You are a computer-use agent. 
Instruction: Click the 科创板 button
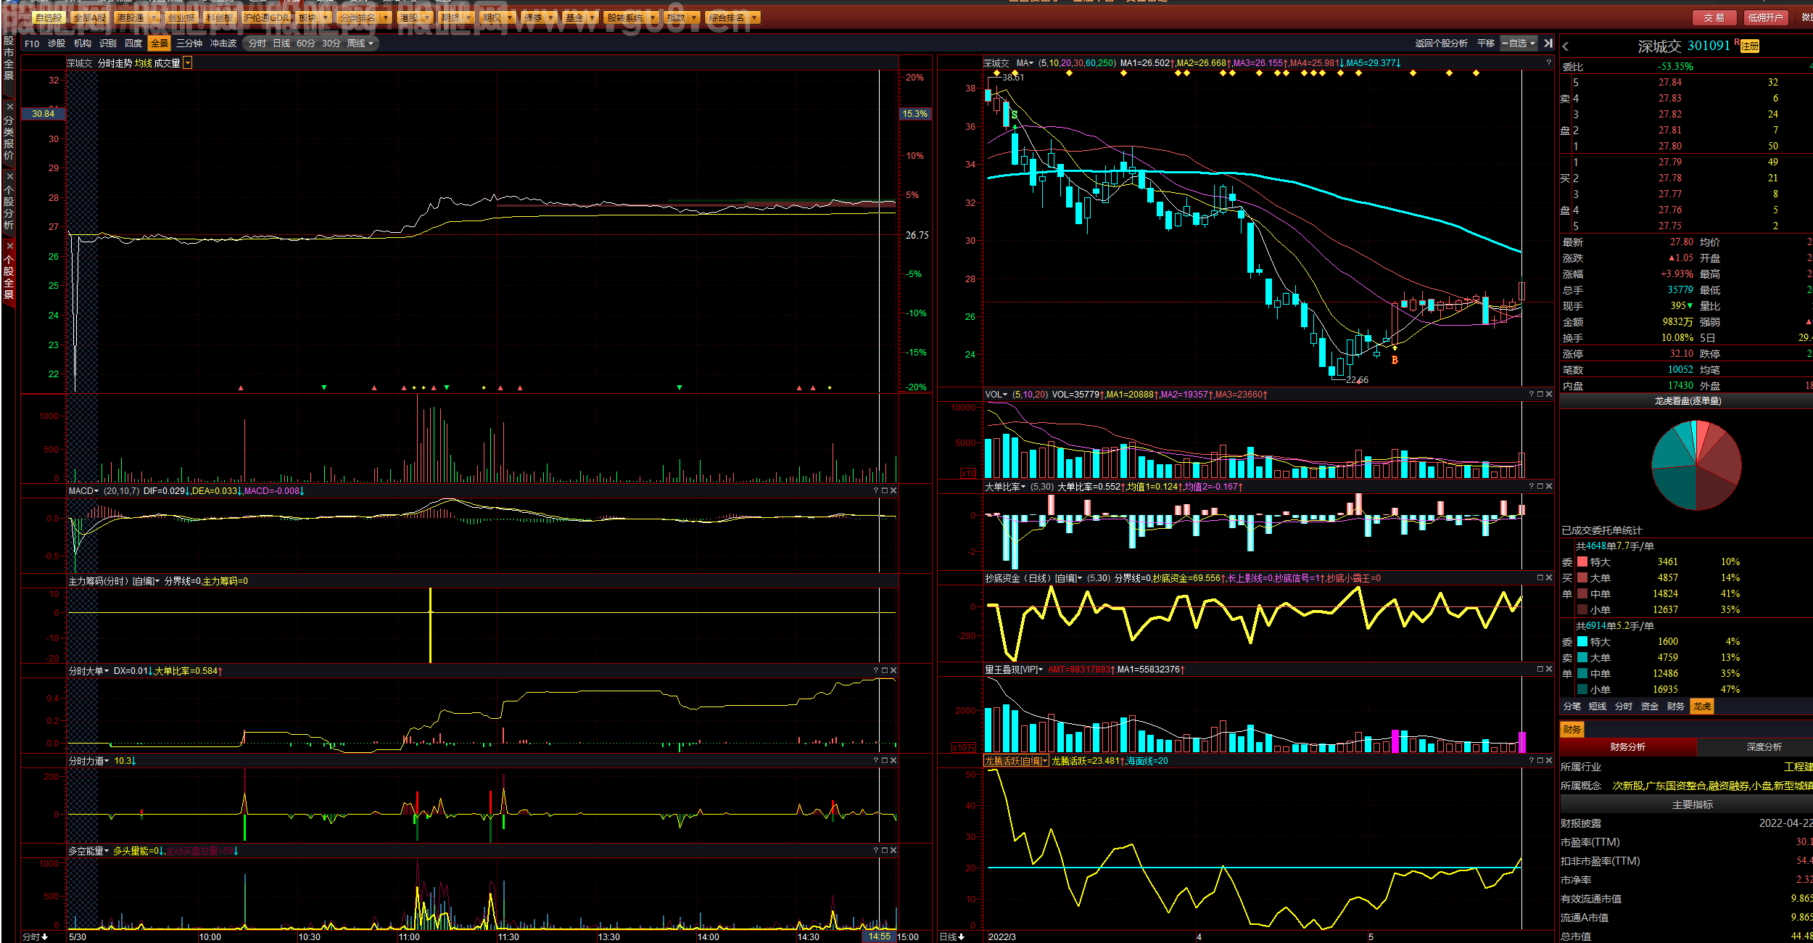click(219, 17)
